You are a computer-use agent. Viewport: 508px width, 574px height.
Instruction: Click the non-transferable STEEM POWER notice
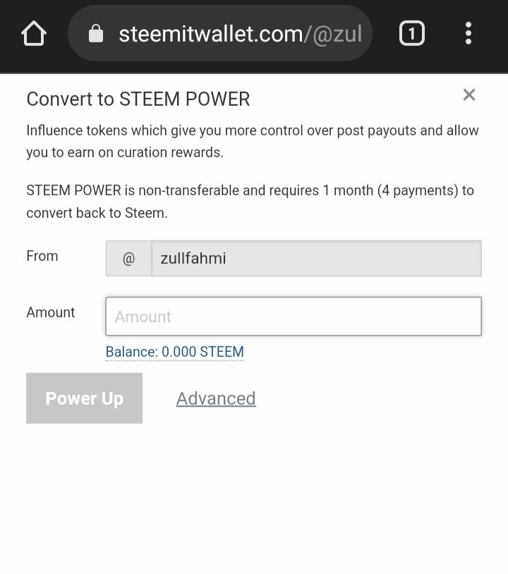(250, 201)
